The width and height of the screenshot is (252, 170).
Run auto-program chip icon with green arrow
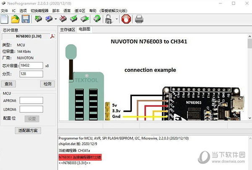[97, 19]
